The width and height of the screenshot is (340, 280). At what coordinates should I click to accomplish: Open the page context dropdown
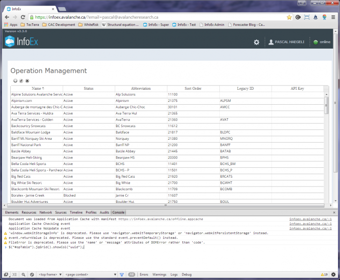(x=91, y=274)
